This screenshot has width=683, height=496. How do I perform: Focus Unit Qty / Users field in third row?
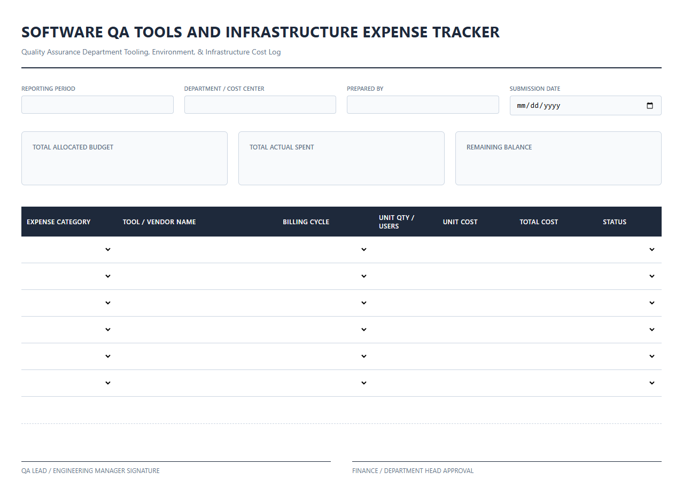click(406, 303)
